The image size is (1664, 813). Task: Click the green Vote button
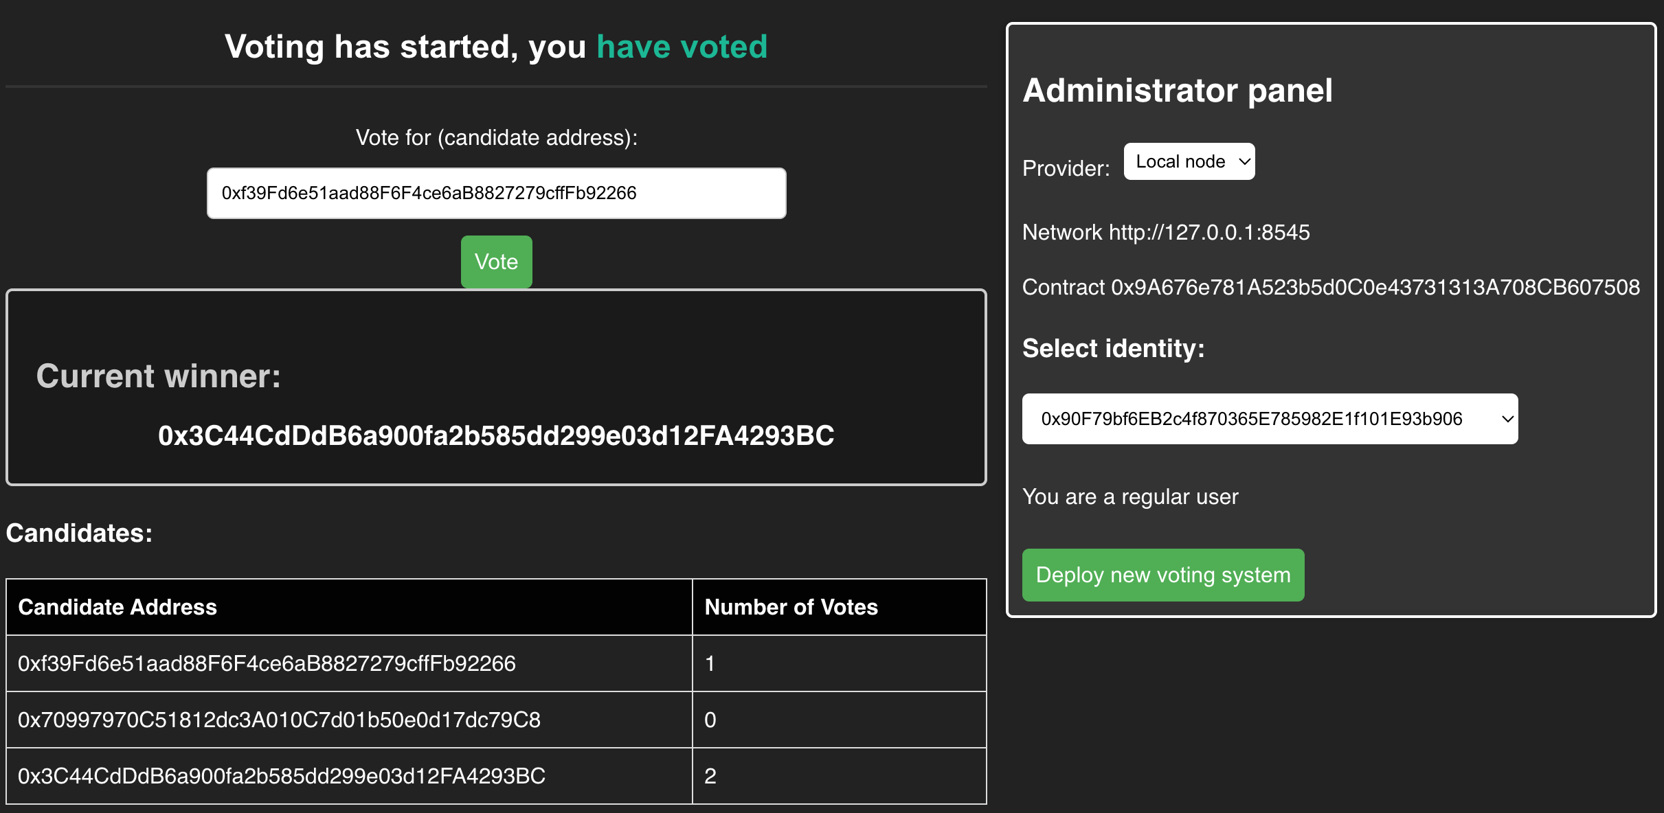click(x=496, y=262)
